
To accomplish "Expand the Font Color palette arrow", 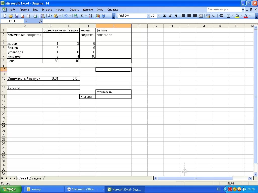I will tap(250, 16).
